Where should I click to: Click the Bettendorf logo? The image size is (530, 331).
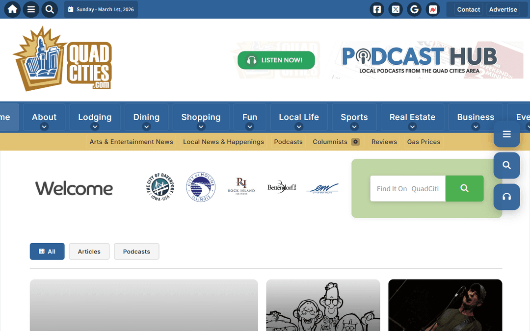(x=282, y=187)
